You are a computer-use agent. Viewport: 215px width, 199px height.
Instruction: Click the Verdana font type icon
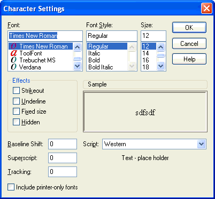(x=13, y=67)
